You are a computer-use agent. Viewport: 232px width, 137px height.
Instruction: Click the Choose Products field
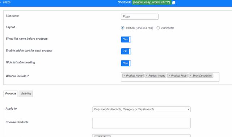141,123
